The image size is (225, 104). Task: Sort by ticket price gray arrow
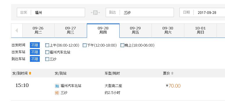coord(172,73)
